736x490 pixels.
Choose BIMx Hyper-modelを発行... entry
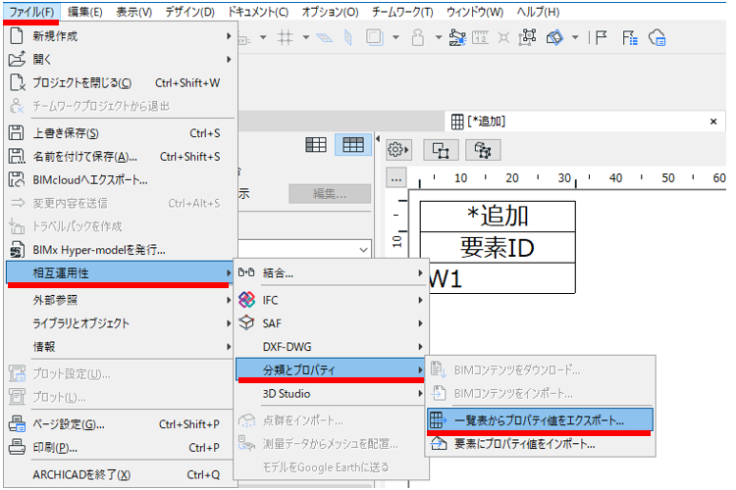pyautogui.click(x=120, y=250)
